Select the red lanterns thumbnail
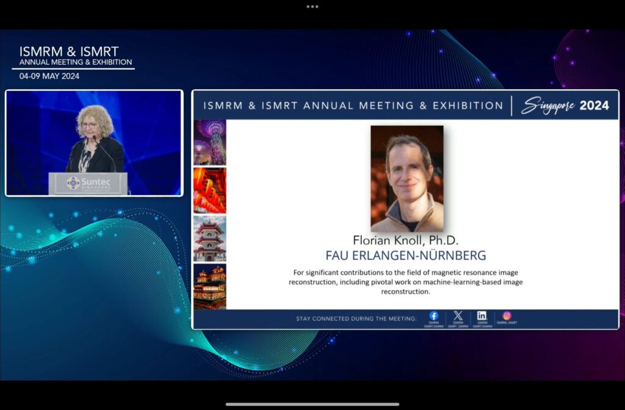625x410 pixels. point(210,190)
